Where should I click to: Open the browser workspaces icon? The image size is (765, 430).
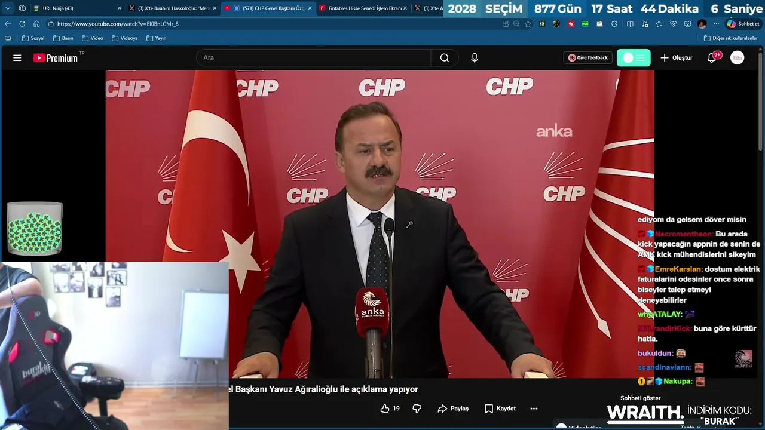[22, 8]
